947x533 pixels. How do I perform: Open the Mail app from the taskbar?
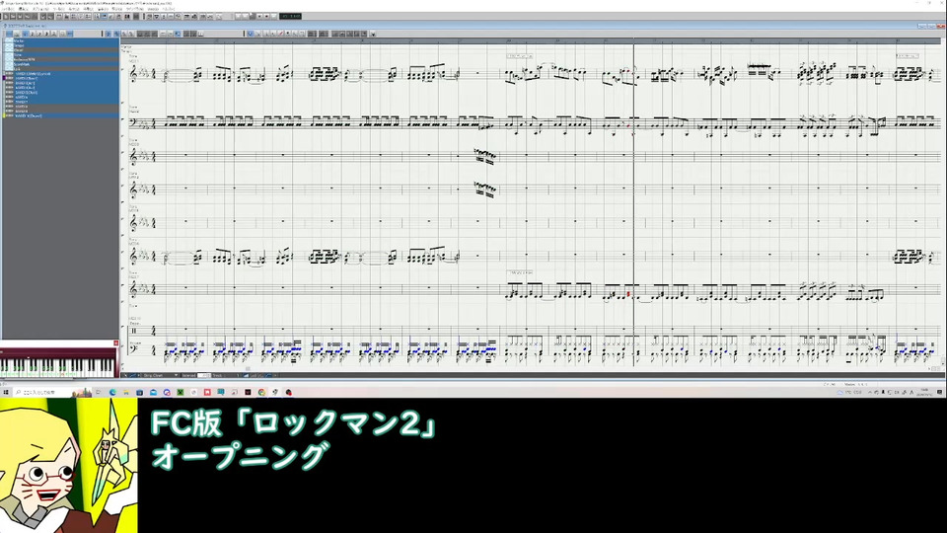(154, 392)
